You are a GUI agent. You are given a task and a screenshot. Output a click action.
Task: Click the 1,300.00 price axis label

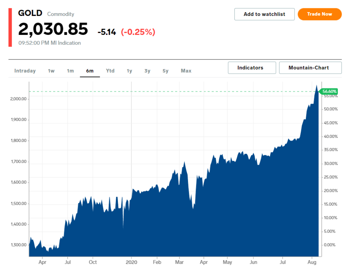coord(19,245)
